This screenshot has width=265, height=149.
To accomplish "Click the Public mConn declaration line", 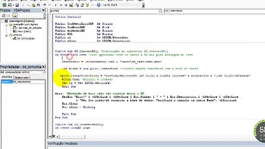I will [x=93, y=41].
